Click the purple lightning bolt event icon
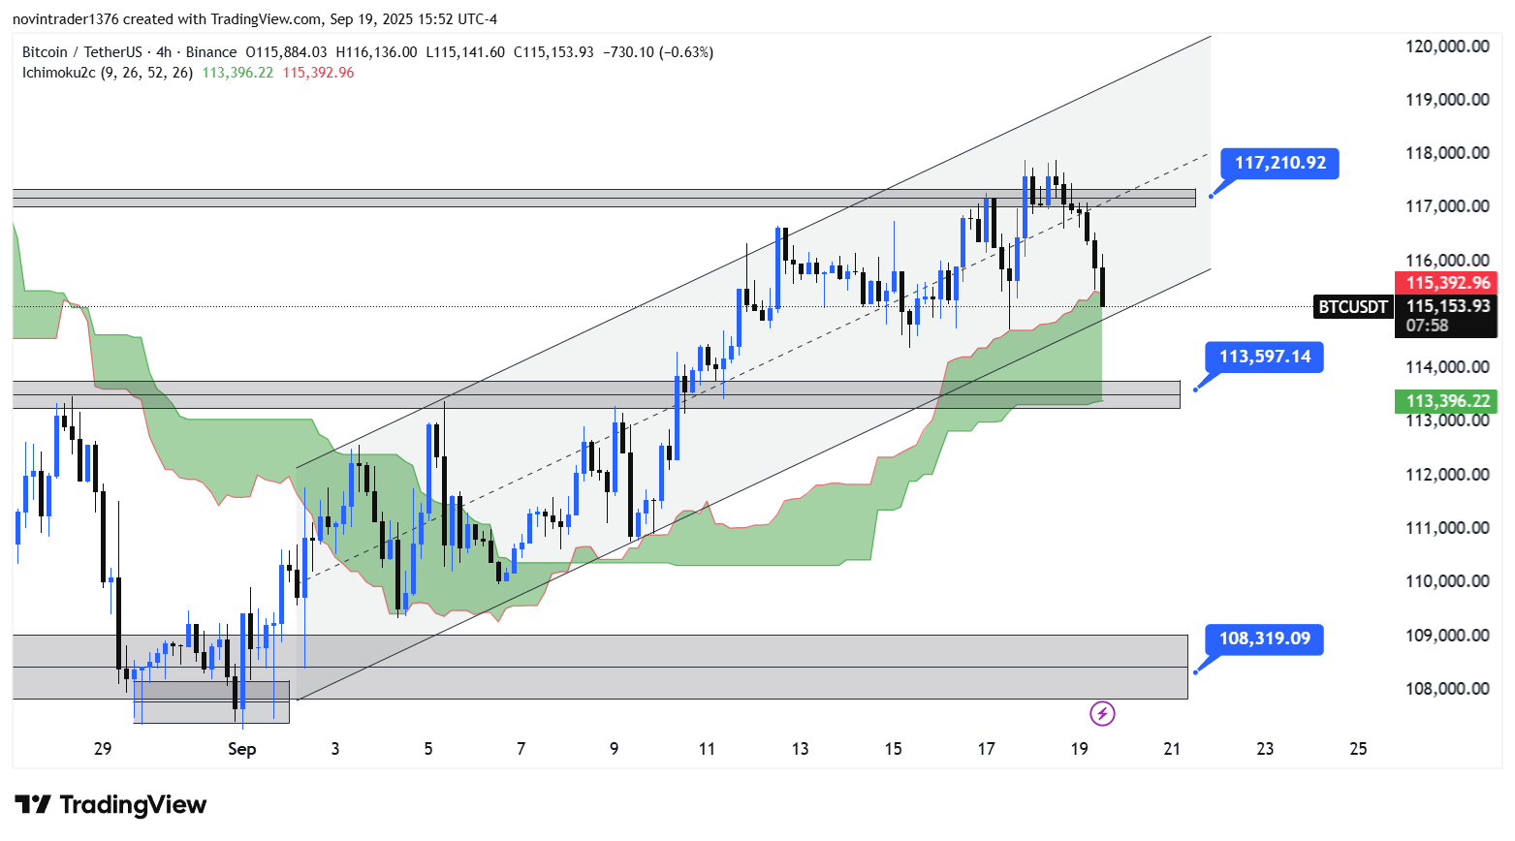 coord(1102,714)
